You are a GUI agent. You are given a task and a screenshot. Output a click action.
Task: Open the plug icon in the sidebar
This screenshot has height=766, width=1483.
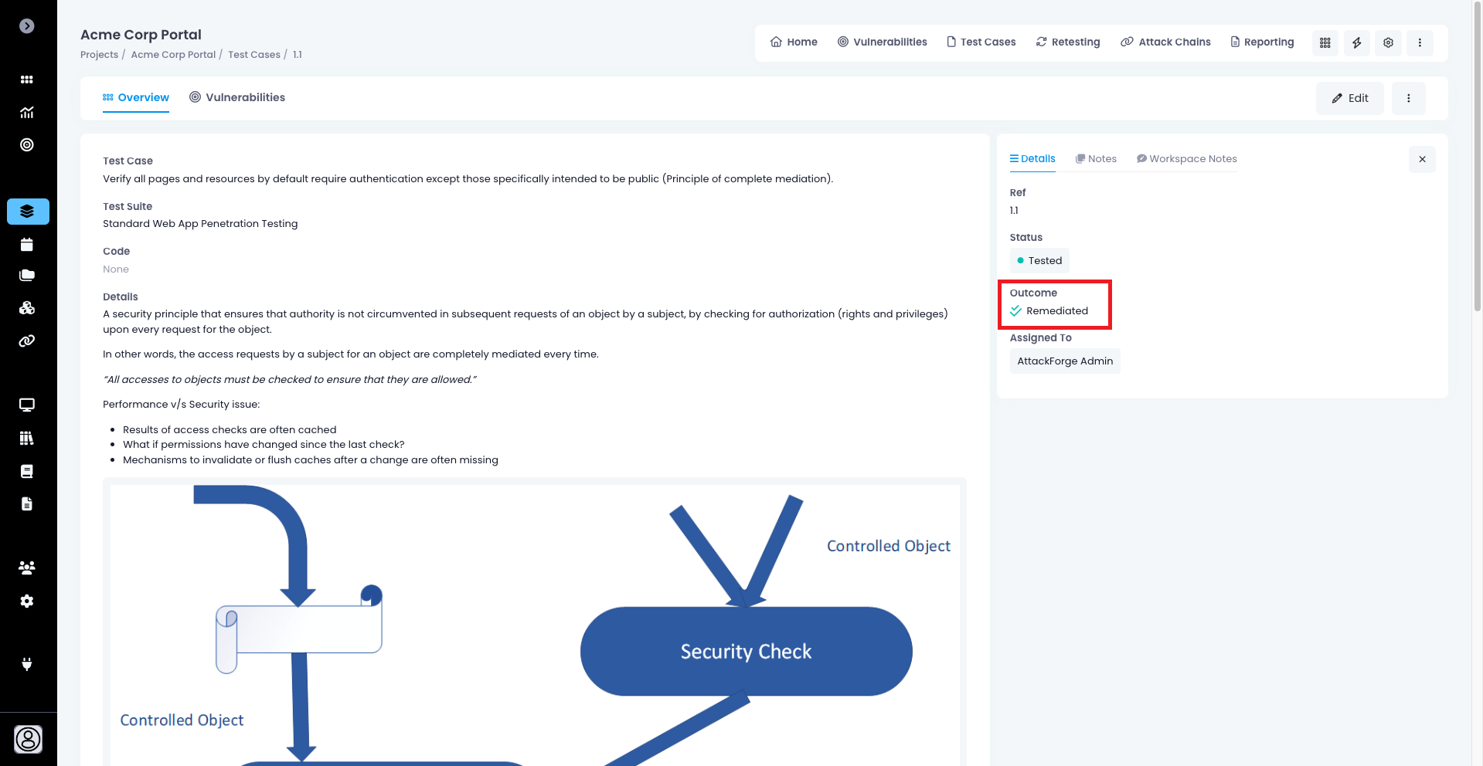coord(27,664)
